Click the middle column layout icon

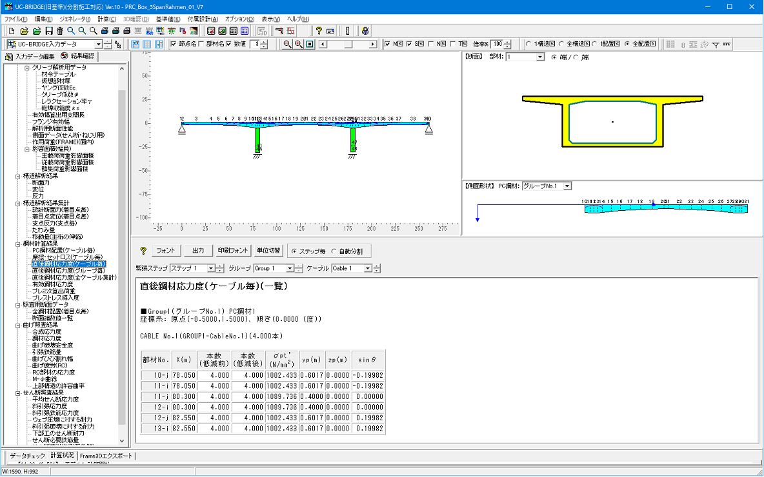[x=147, y=44]
